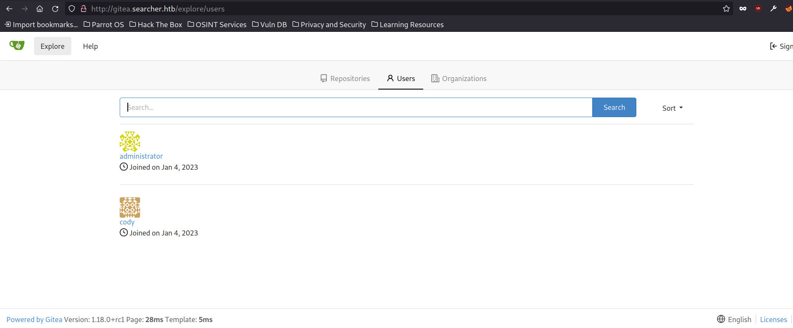This screenshot has height=328, width=793.
Task: Click cody's 'Joined on Jan 4, 2023' text
Action: (x=164, y=233)
